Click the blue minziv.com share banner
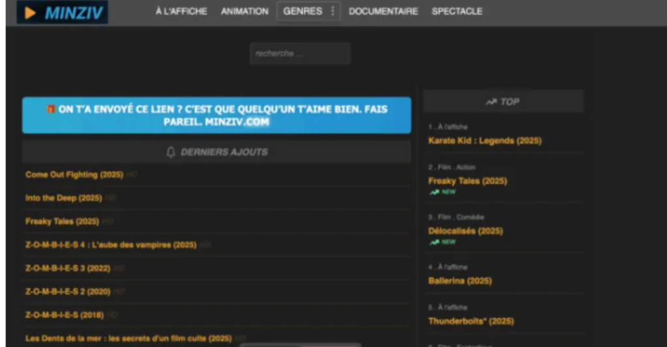This screenshot has width=667, height=347. (x=216, y=116)
